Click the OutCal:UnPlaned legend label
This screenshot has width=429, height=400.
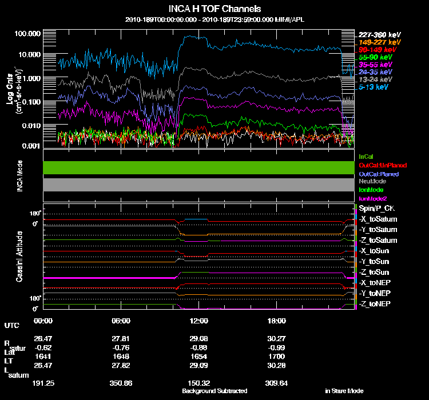(379, 165)
